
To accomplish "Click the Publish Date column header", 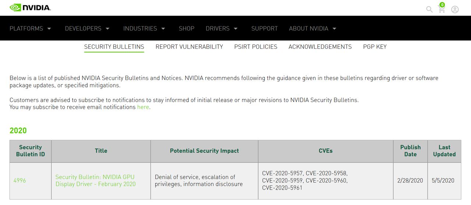I will point(410,151).
